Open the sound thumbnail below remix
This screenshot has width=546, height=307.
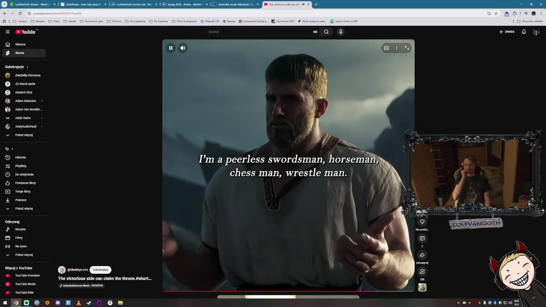422,287
